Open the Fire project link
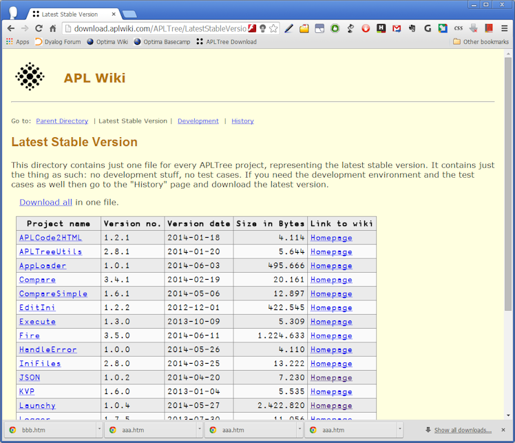515x443 pixels. pos(29,336)
